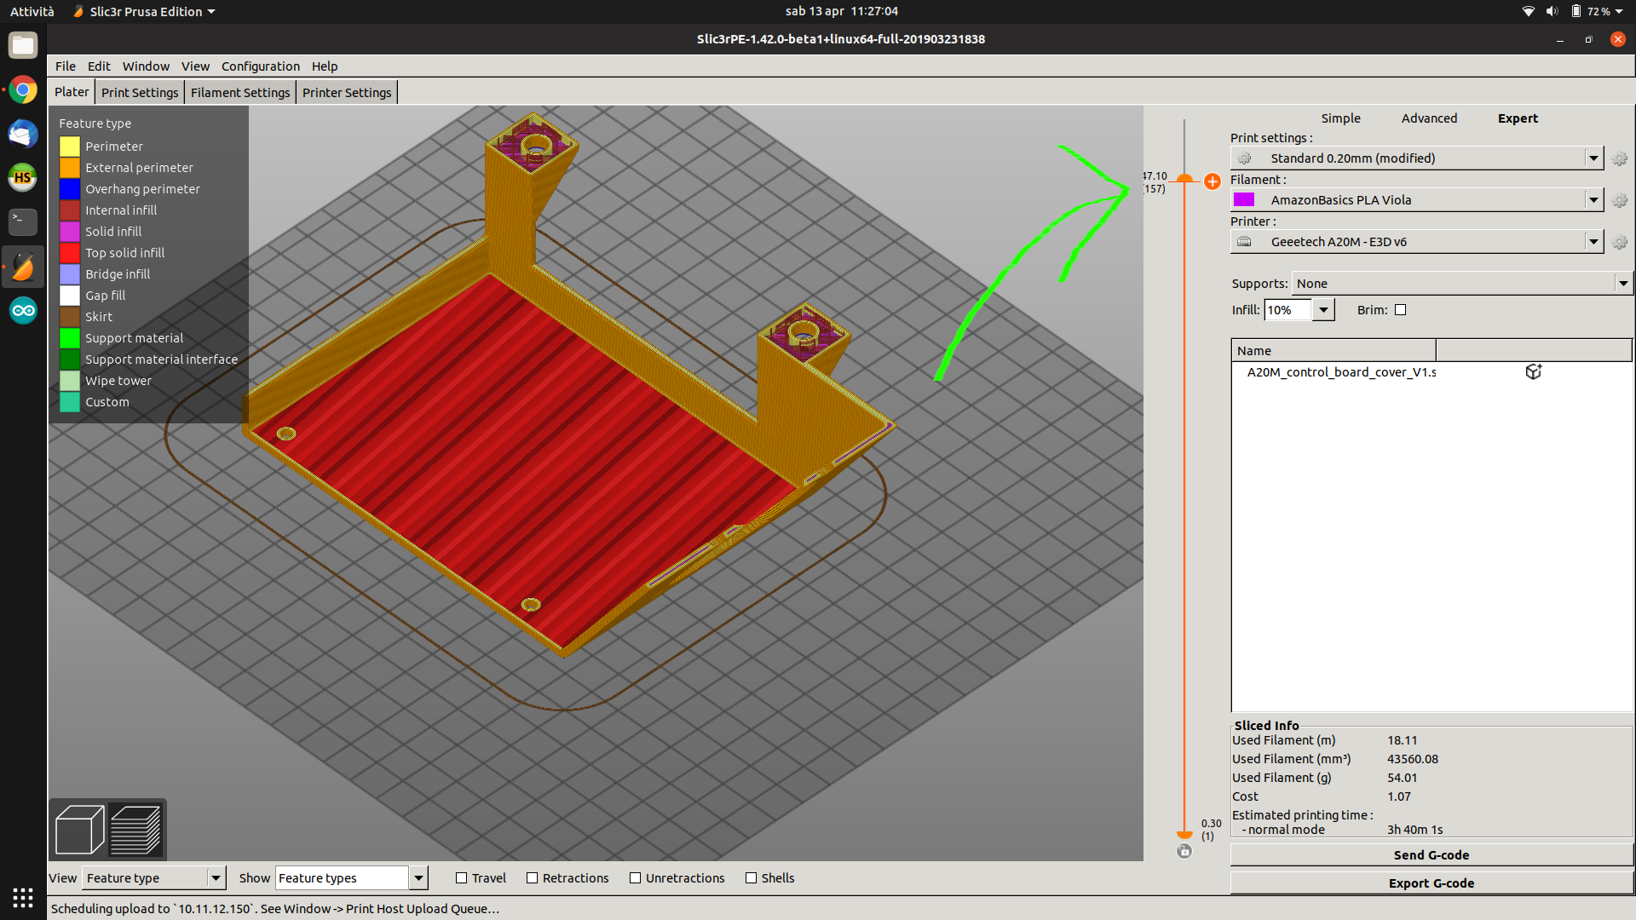Open the Configuration menu

tap(261, 66)
